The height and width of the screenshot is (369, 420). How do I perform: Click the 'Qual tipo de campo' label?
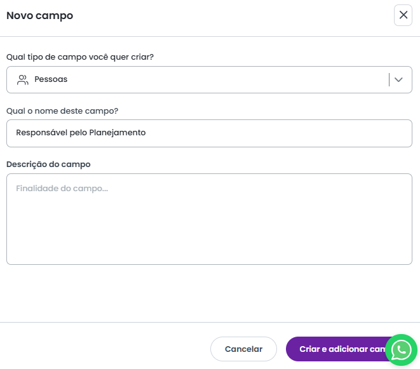(x=80, y=57)
